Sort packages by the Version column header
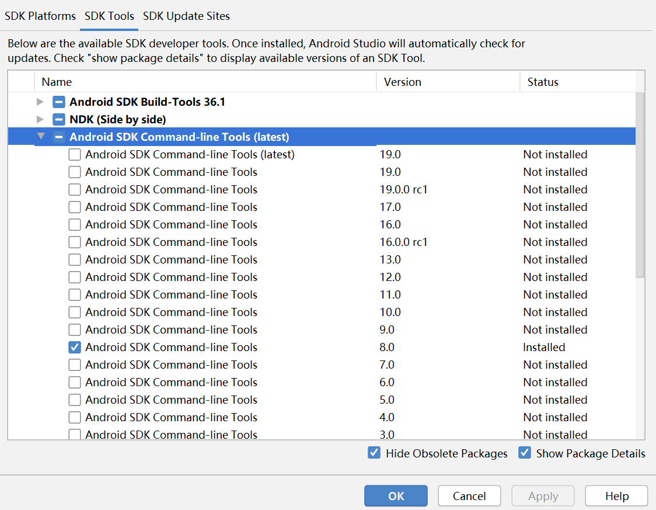Viewport: 656px width, 510px height. pyautogui.click(x=403, y=82)
